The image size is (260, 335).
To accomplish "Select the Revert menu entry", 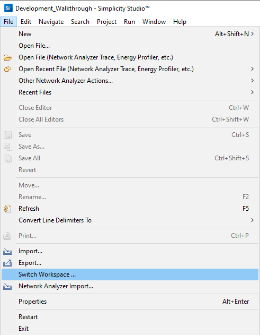I will 130,170.
